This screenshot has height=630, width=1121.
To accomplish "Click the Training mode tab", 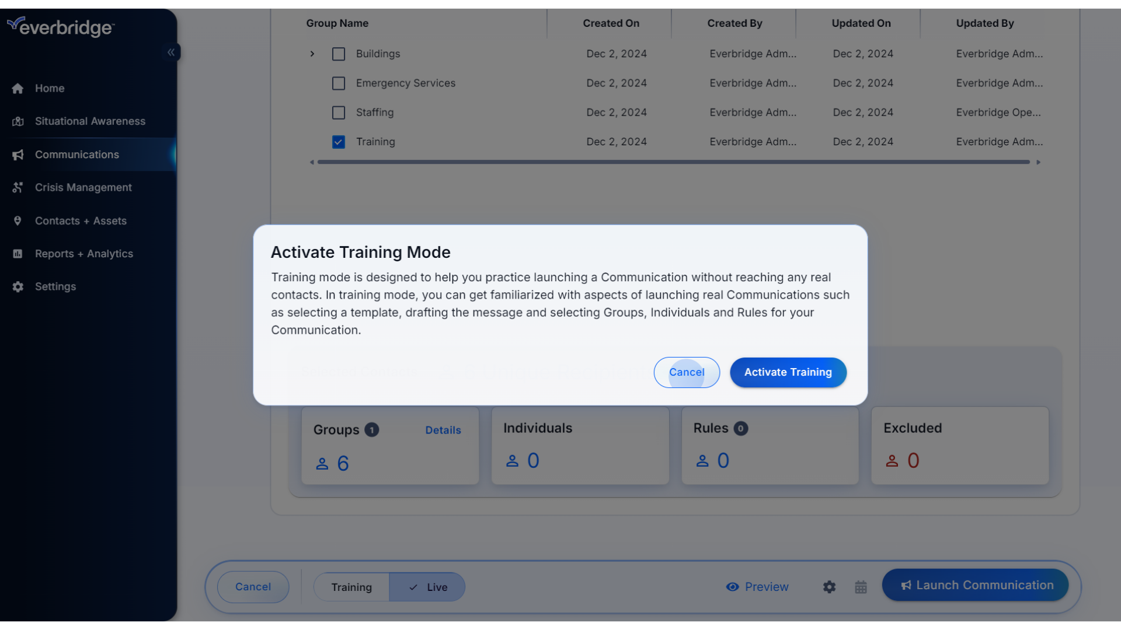I will [x=352, y=586].
